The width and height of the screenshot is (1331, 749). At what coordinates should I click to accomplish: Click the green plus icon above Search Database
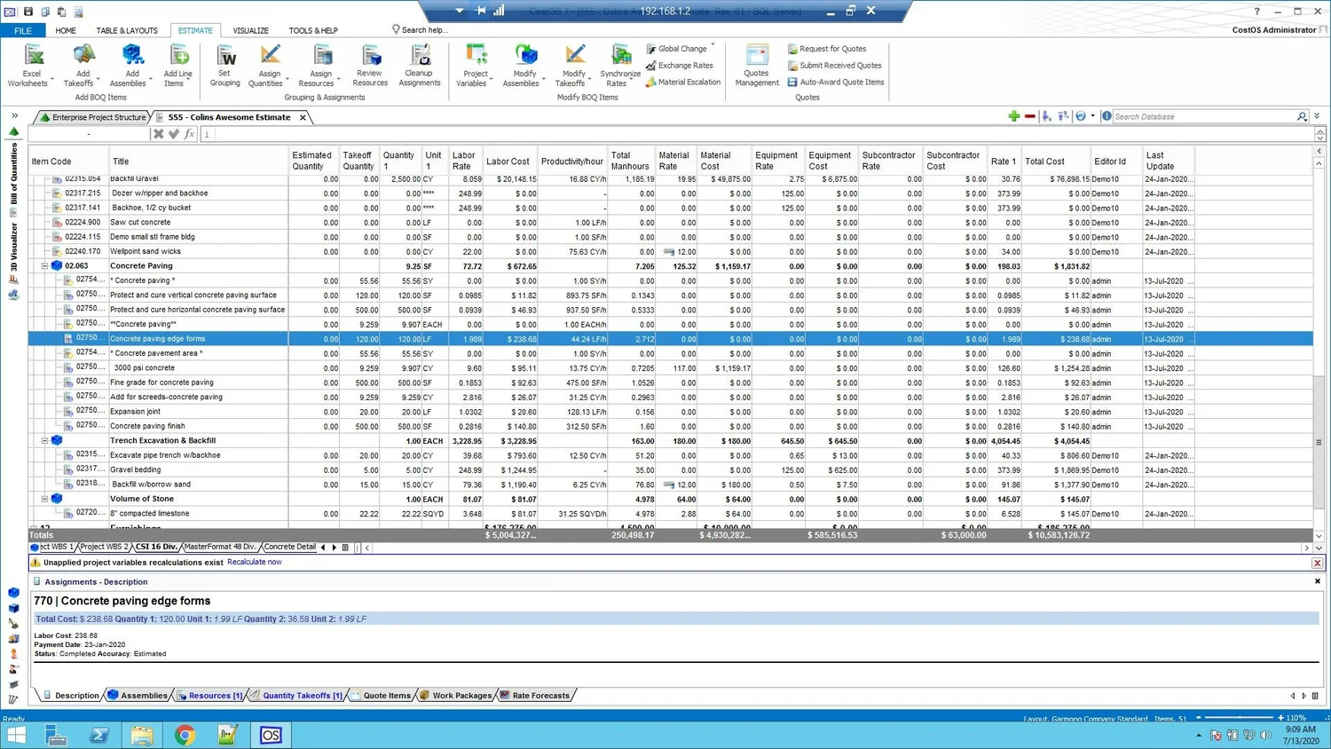tap(1014, 116)
